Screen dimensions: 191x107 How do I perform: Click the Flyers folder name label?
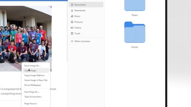tap(135, 15)
